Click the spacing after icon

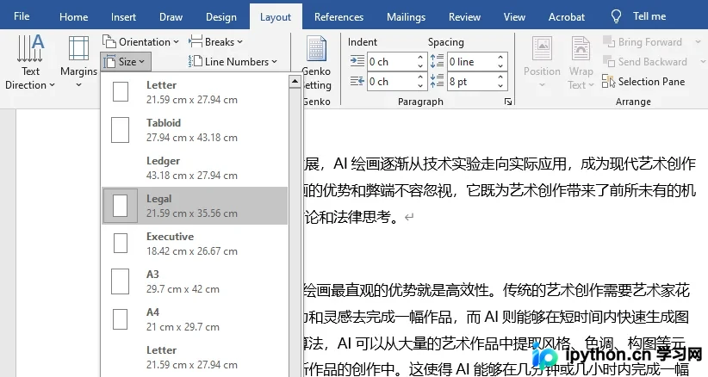437,81
